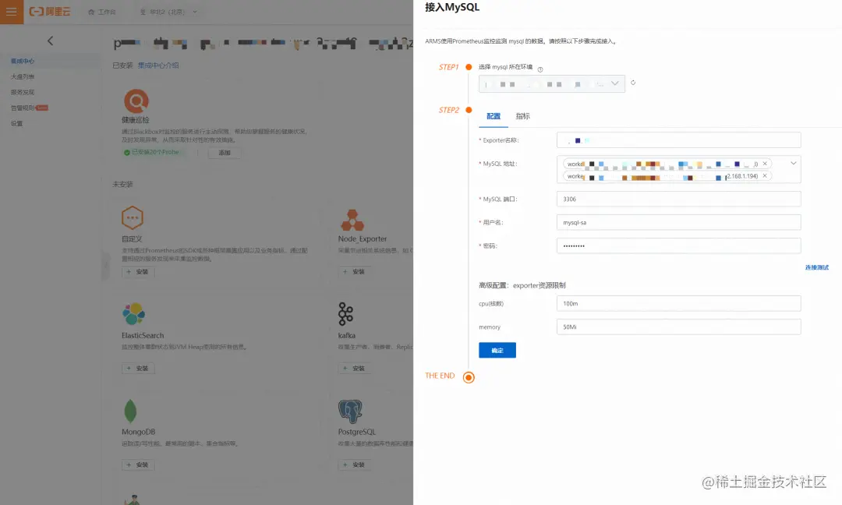Install the PostgreSQL integration
This screenshot has height=505, width=842.
pyautogui.click(x=355, y=464)
